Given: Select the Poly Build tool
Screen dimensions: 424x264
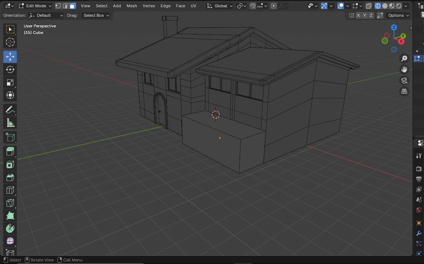Looking at the screenshot, I should tap(10, 216).
